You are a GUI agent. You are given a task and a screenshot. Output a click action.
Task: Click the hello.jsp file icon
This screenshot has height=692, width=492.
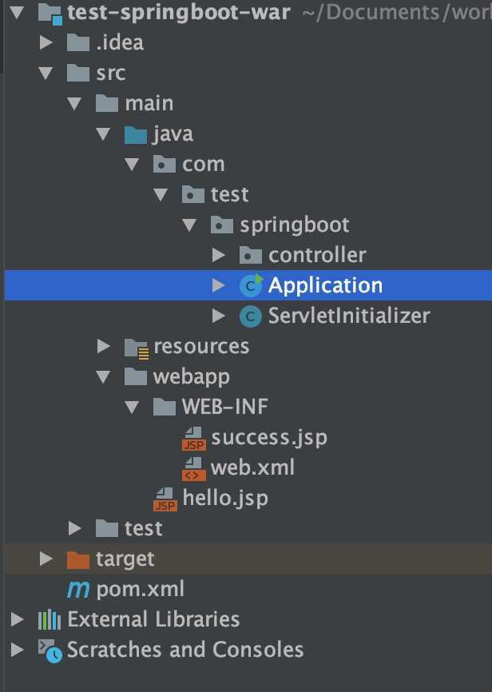[165, 499]
